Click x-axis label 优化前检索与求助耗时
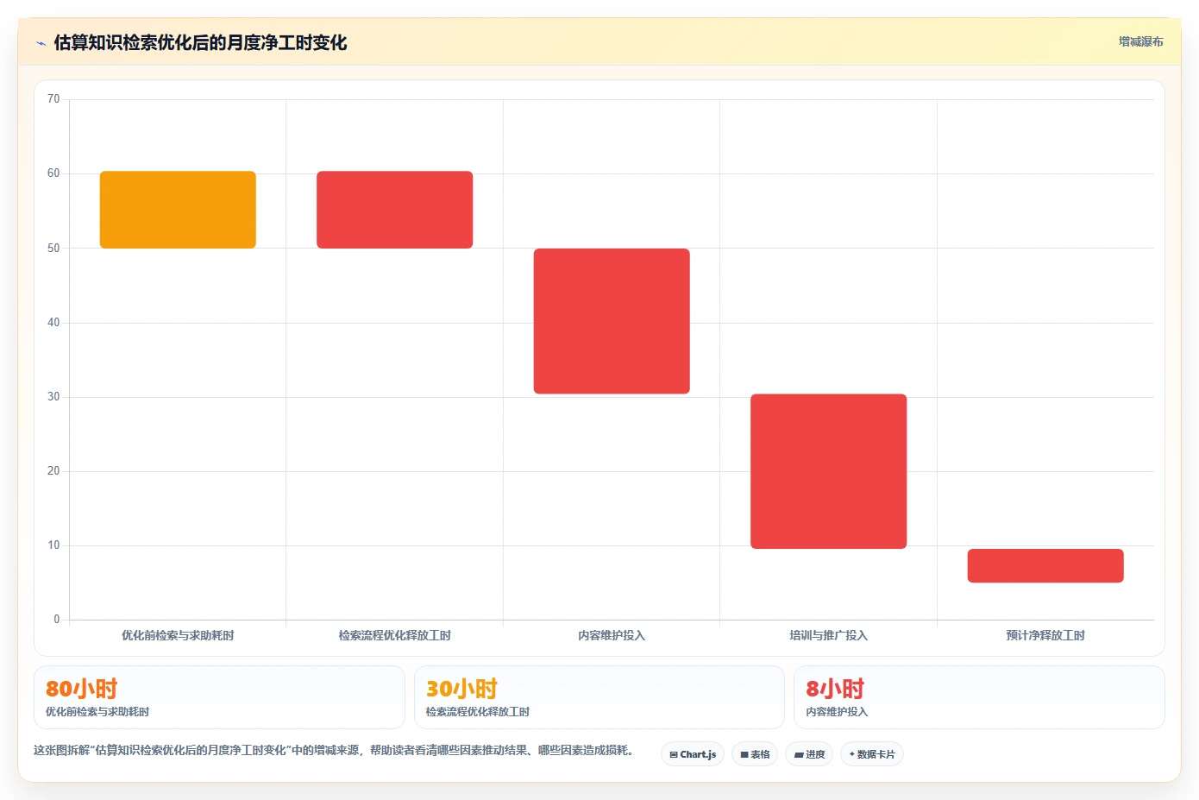The image size is (1199, 800). coord(178,635)
